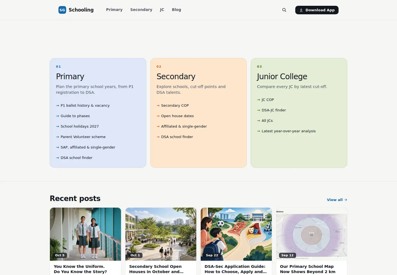Open Parent Volunteer scheme link

click(81, 137)
